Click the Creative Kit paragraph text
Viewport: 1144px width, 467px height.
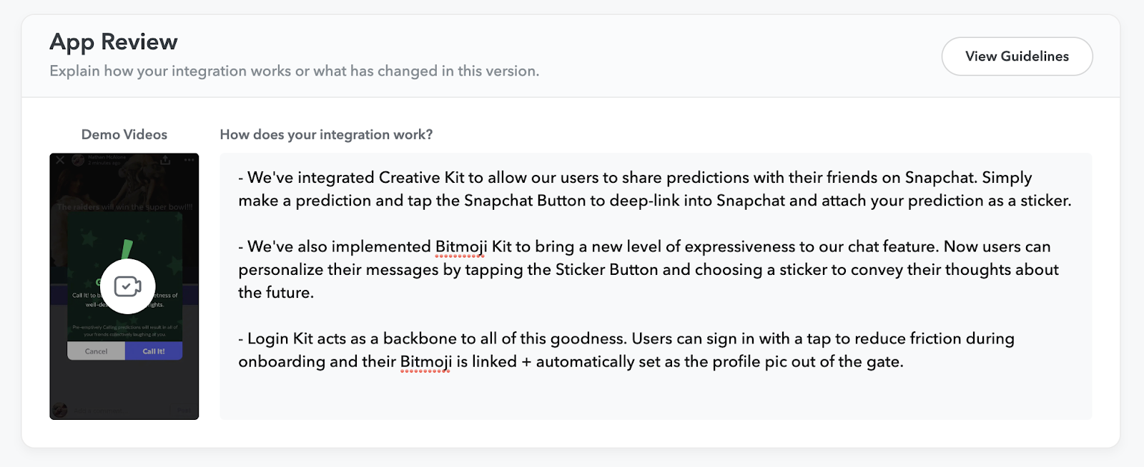coord(655,189)
